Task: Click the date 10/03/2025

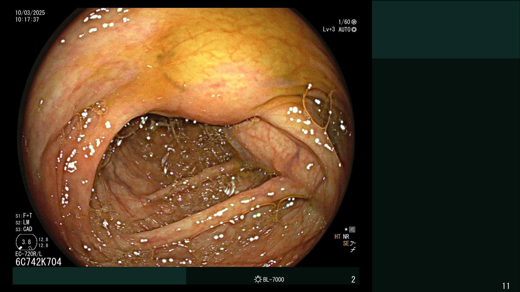Action: pyautogui.click(x=30, y=13)
